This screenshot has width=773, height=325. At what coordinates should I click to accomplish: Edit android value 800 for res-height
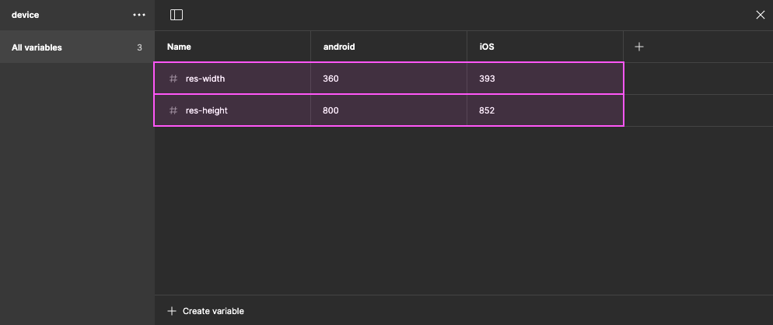click(331, 110)
